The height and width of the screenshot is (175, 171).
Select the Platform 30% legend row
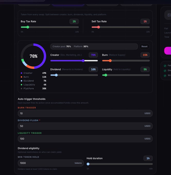pos(33,89)
